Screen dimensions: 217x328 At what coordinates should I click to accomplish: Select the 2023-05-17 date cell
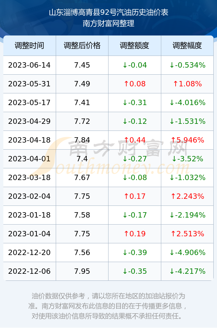click(29, 102)
